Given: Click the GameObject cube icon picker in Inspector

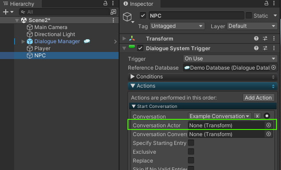Looking at the screenshot, I should coord(128,18).
